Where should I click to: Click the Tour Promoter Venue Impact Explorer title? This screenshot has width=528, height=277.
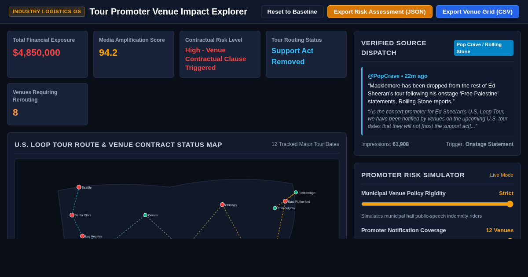point(169,11)
